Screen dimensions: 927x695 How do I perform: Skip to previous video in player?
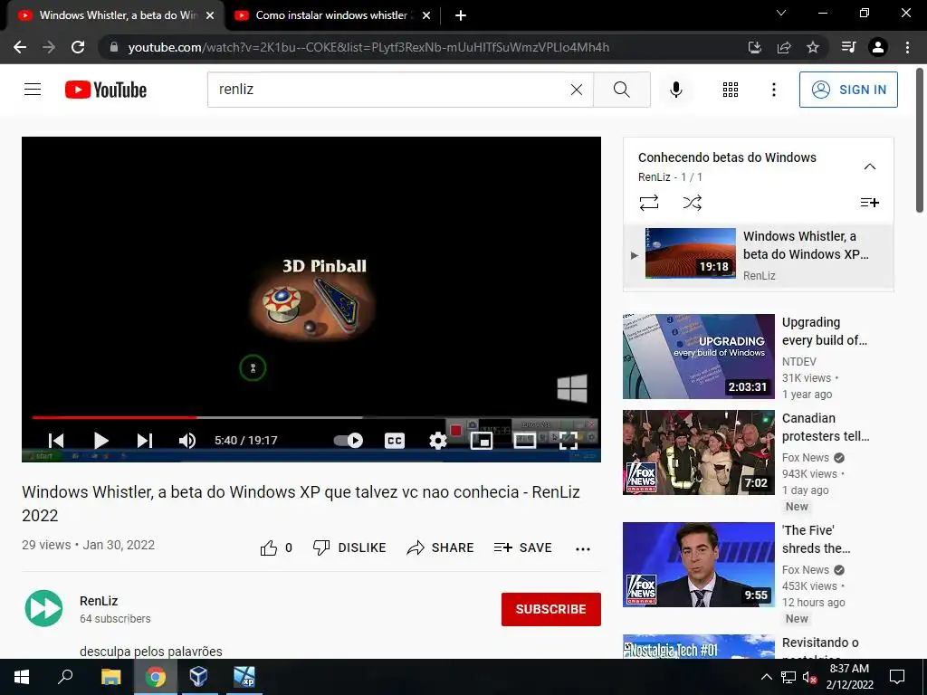coord(56,441)
